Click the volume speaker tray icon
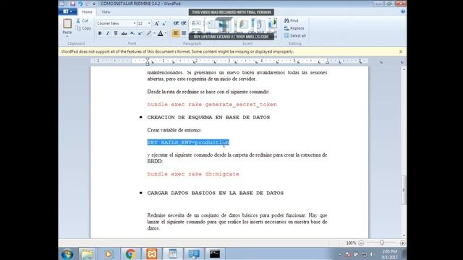Viewport: 463px width, 260px height. pyautogui.click(x=373, y=254)
